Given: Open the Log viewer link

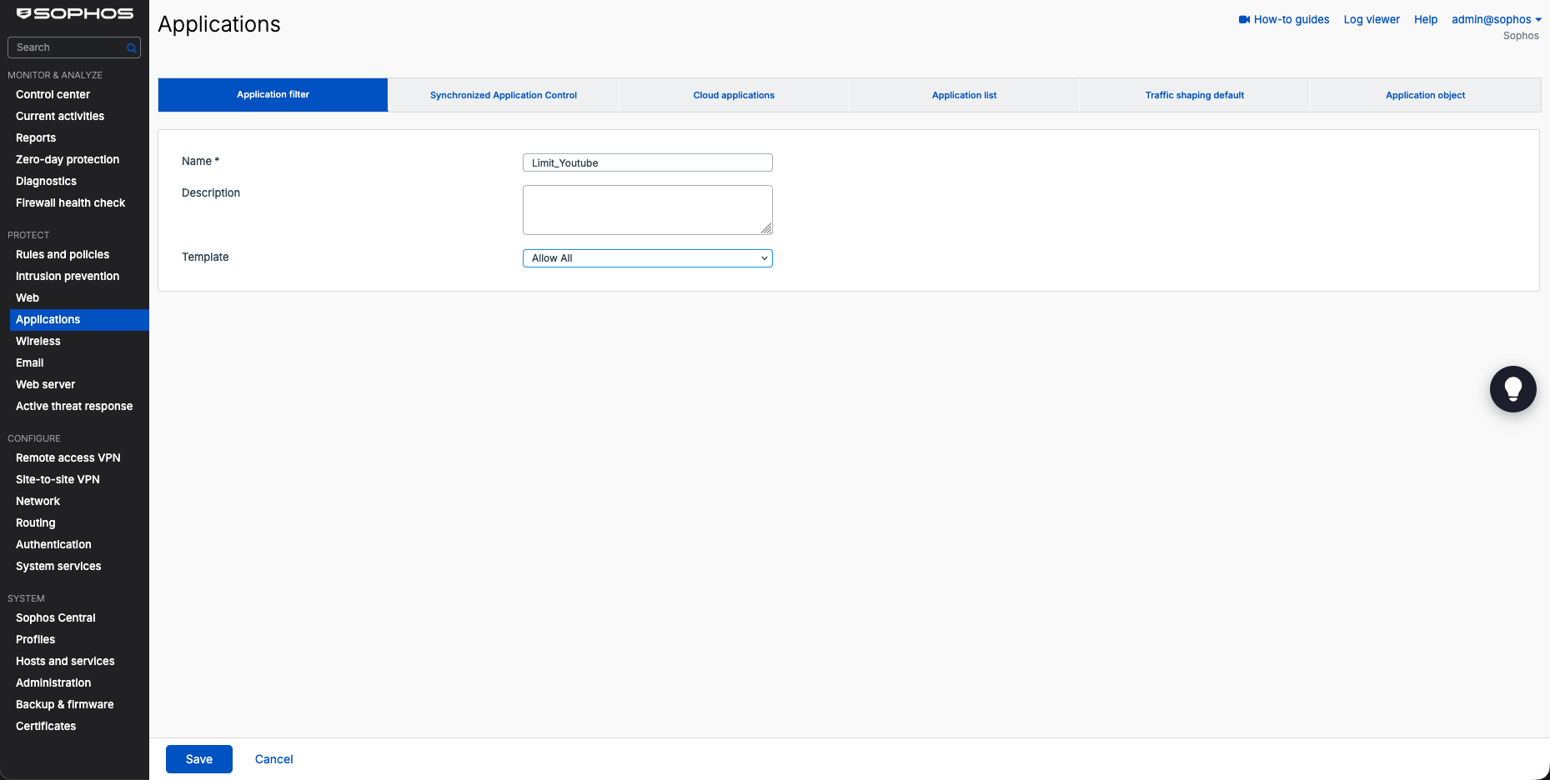Looking at the screenshot, I should point(1372,20).
